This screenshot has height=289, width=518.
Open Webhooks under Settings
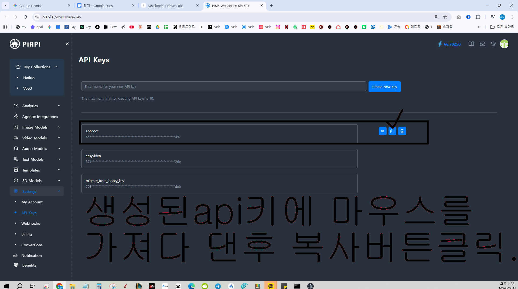(30, 223)
